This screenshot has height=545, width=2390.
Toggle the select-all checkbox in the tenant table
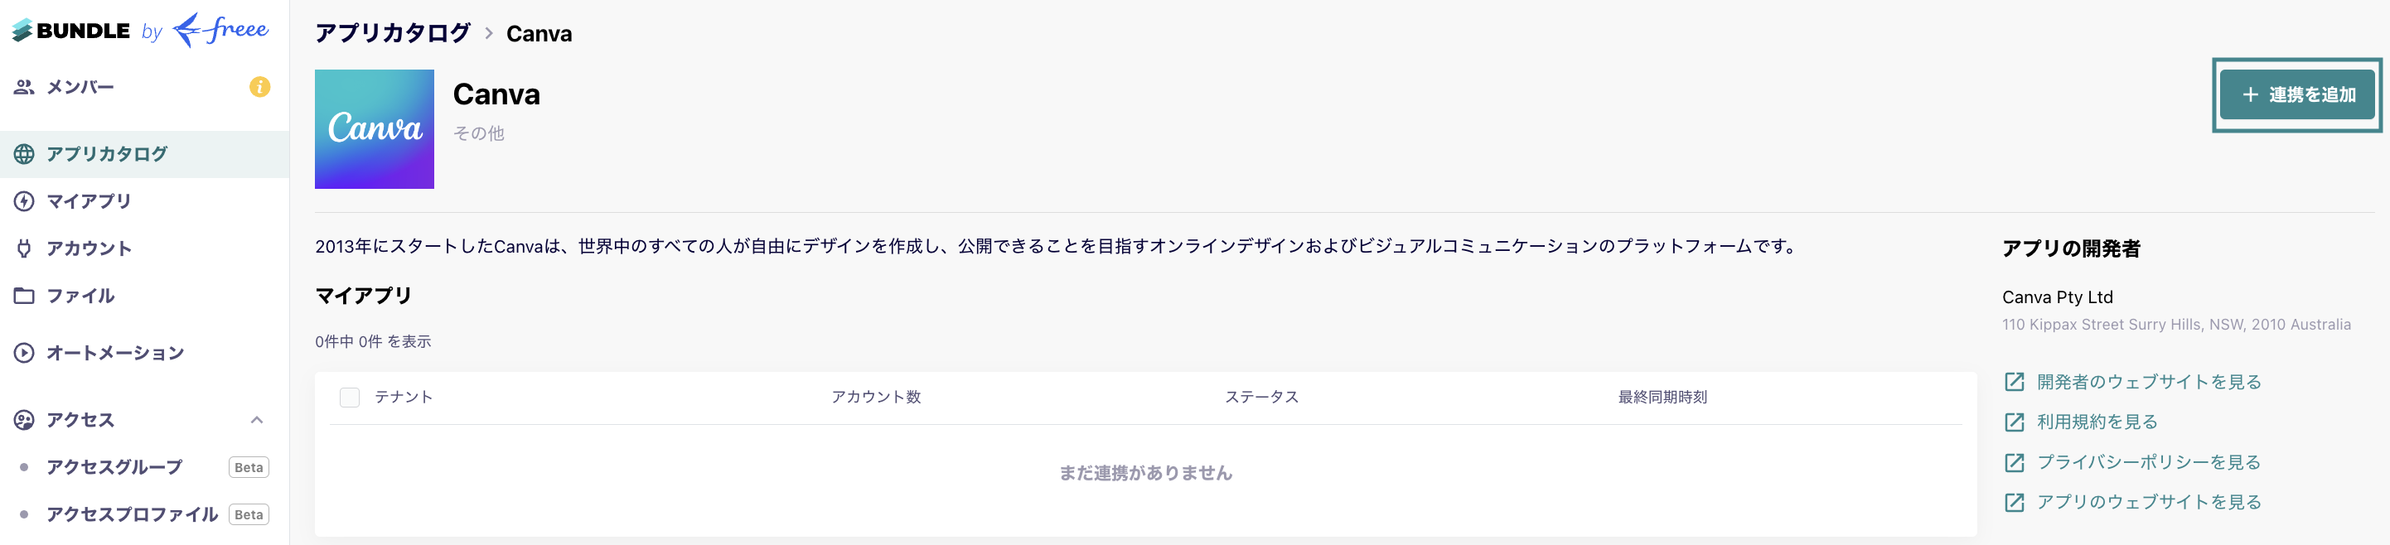pyautogui.click(x=350, y=398)
